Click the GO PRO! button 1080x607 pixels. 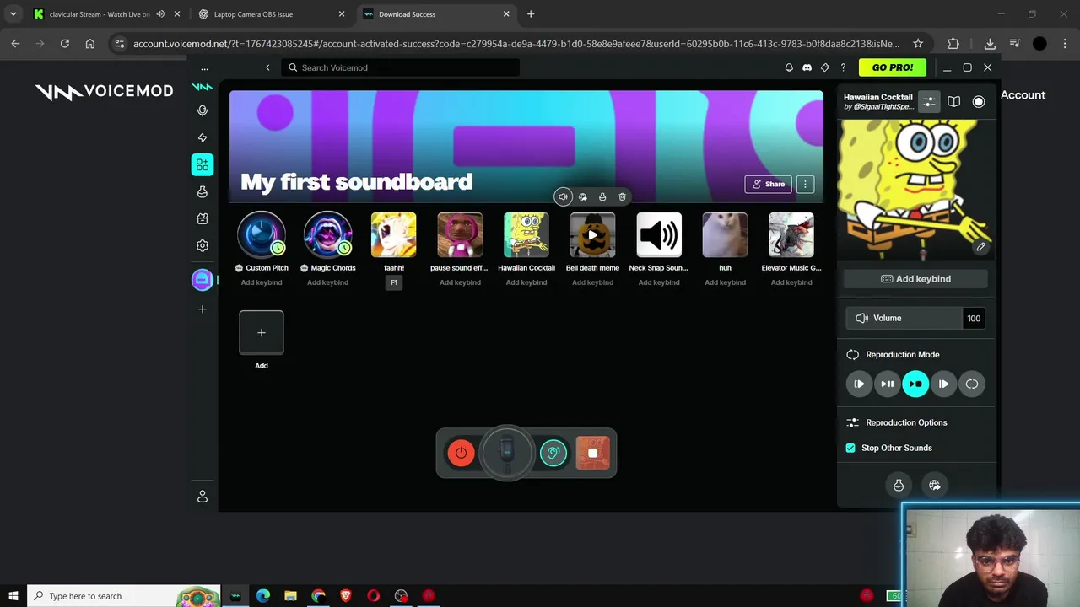[893, 67]
